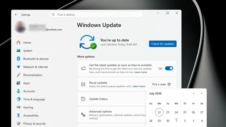Open Update history
The width and height of the screenshot is (226, 127).
coord(112,99)
